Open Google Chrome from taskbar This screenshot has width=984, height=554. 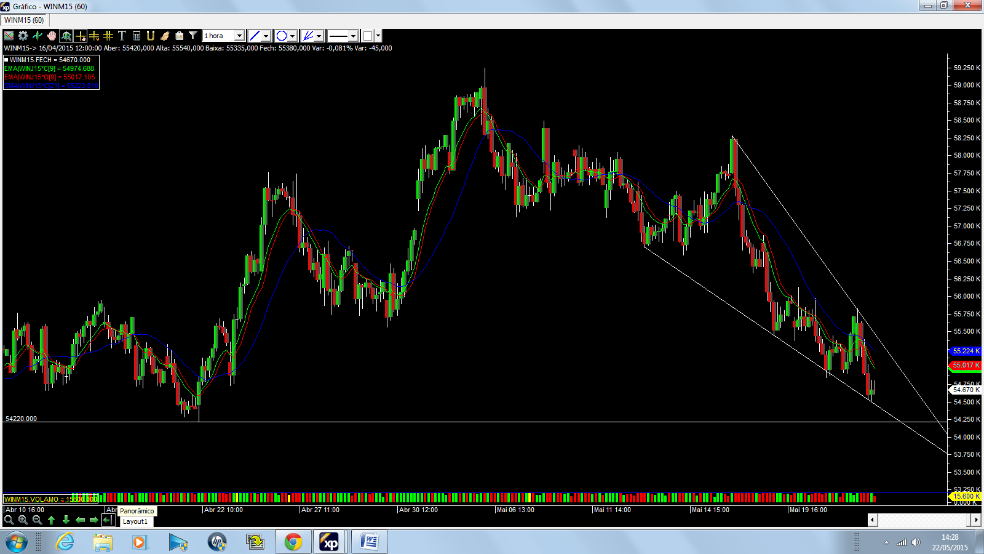click(293, 542)
